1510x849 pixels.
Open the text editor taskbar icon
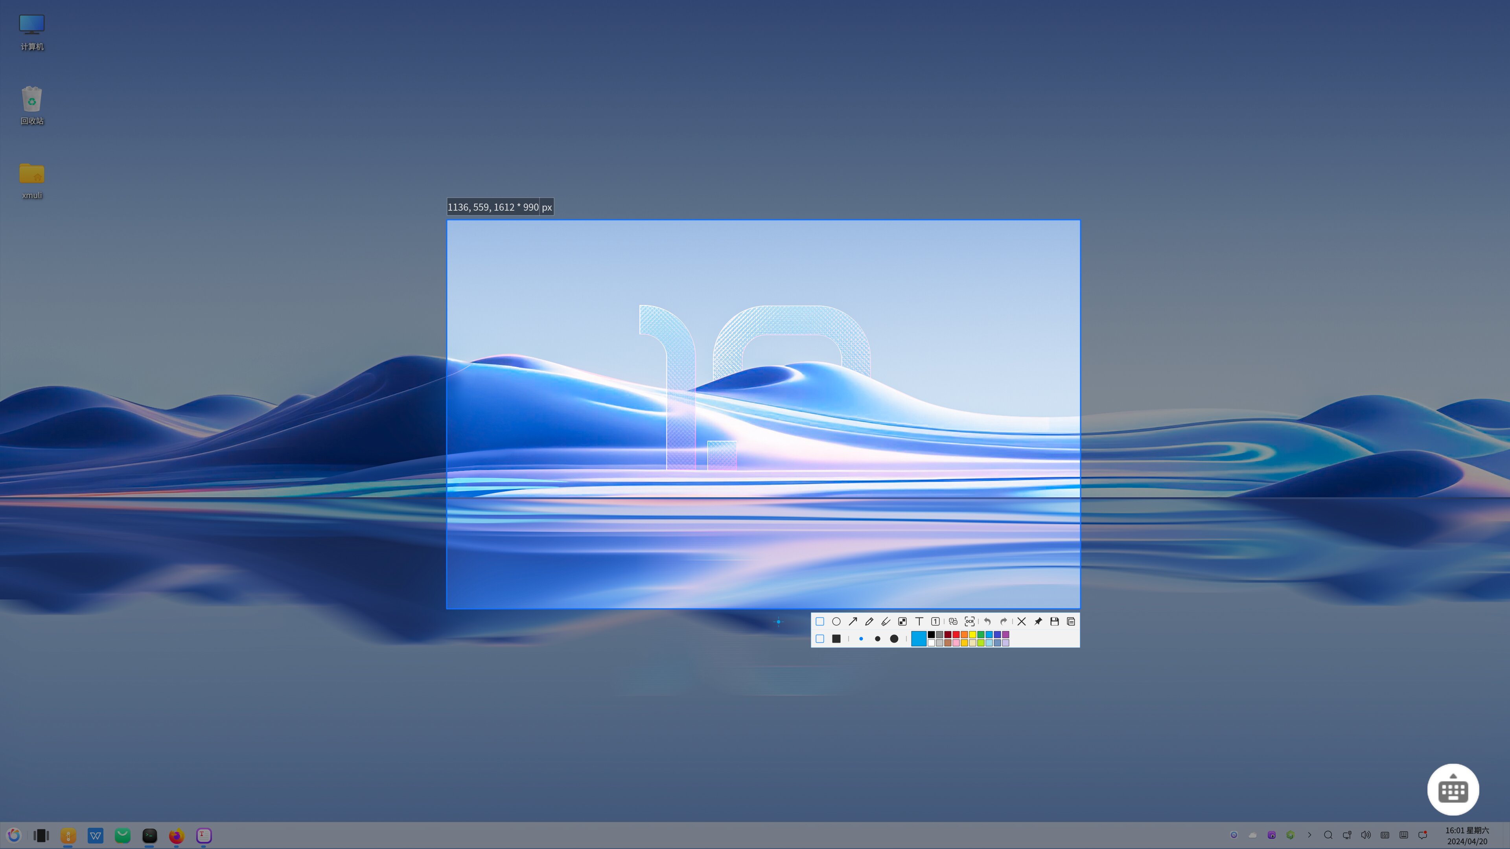(203, 836)
